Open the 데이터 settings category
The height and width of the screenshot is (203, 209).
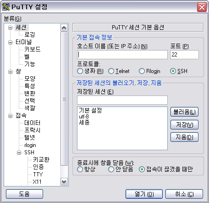[33, 123]
